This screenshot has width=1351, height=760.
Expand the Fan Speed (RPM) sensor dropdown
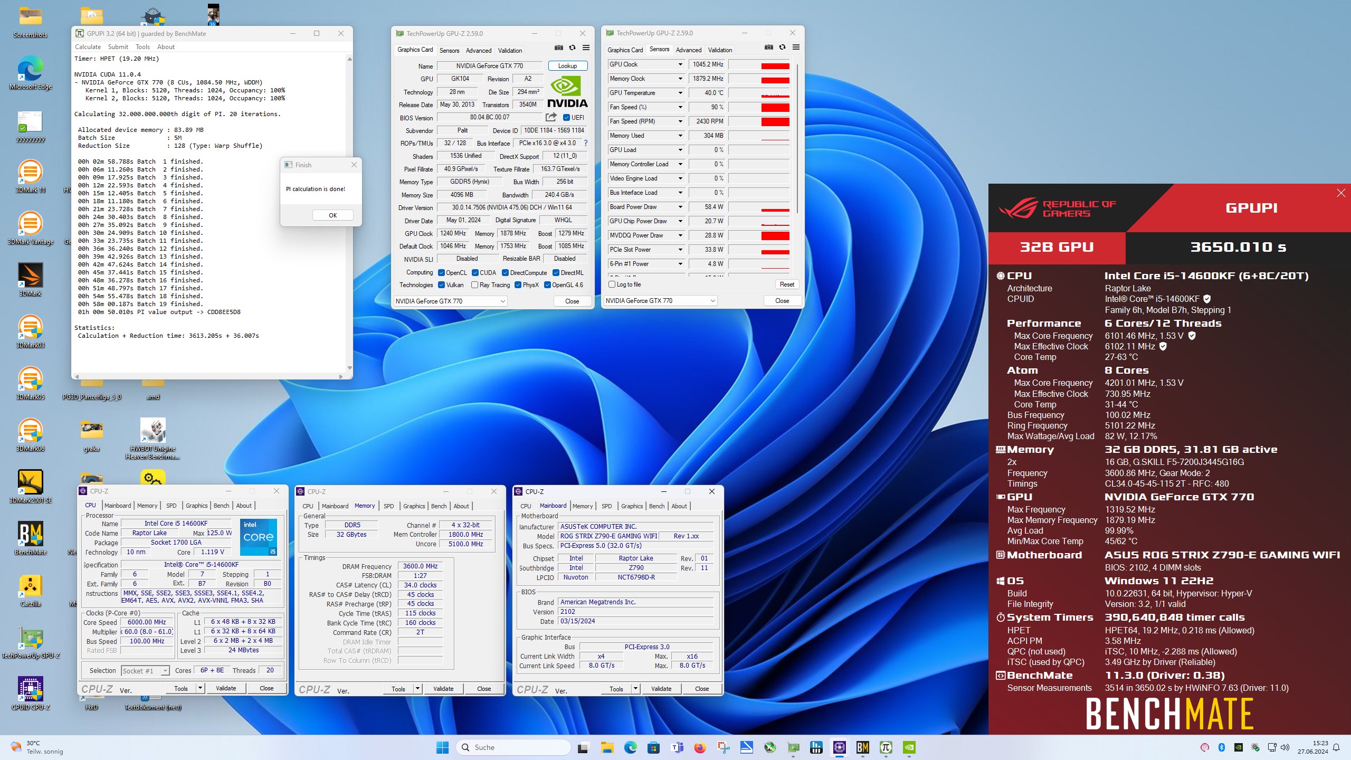point(680,121)
